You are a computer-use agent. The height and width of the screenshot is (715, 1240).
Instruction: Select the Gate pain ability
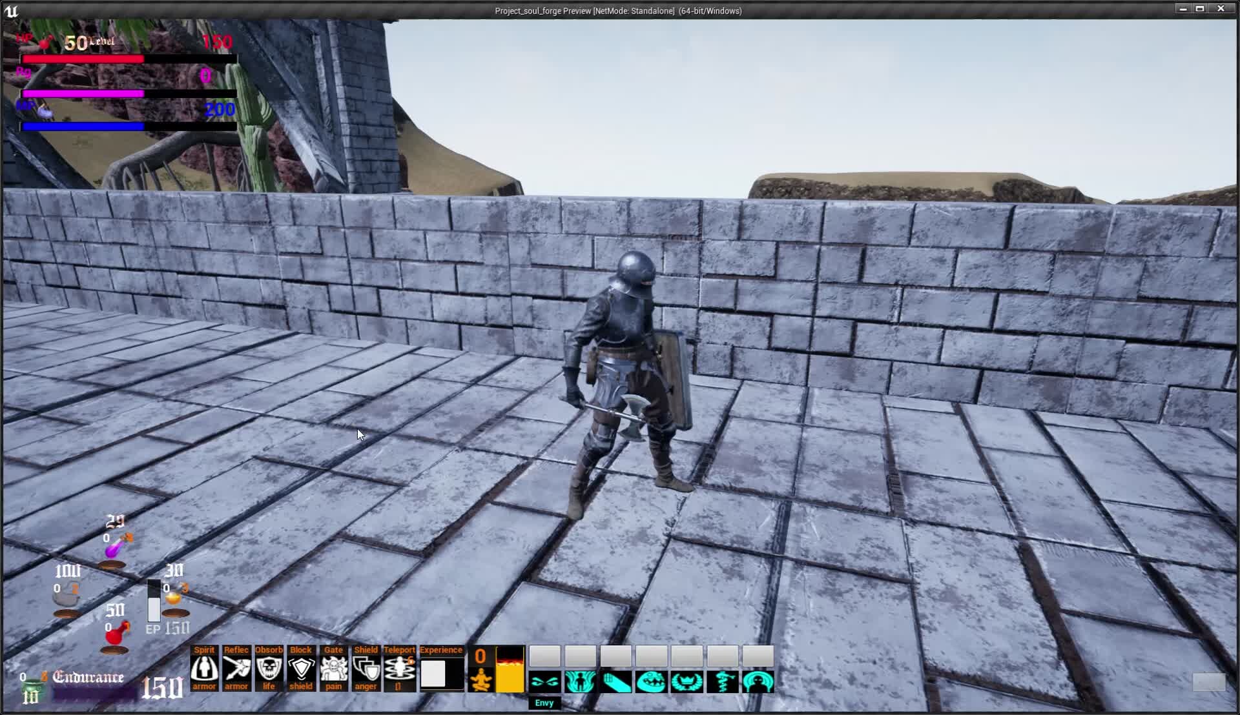click(x=334, y=671)
